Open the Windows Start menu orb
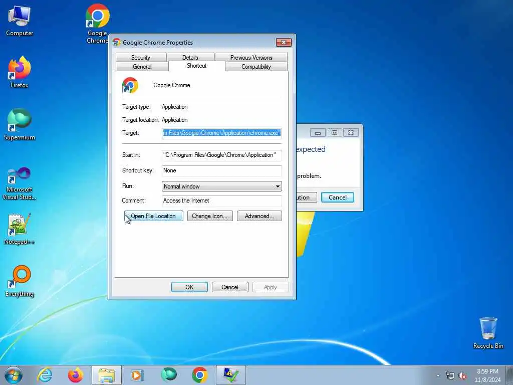513x385 pixels. (x=14, y=375)
